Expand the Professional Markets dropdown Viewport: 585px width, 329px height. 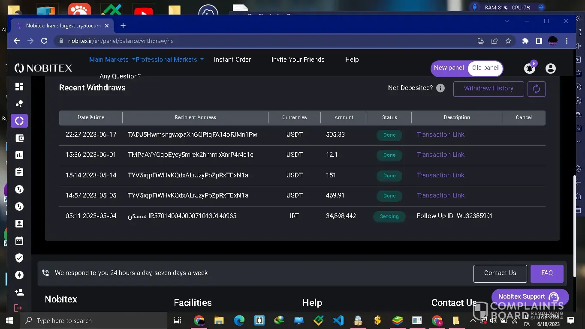[169, 60]
